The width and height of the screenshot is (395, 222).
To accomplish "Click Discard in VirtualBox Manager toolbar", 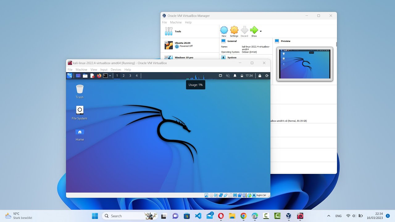I will (x=244, y=31).
